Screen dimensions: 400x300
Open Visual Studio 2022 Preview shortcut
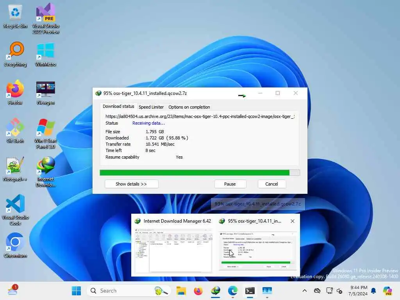coord(45,18)
